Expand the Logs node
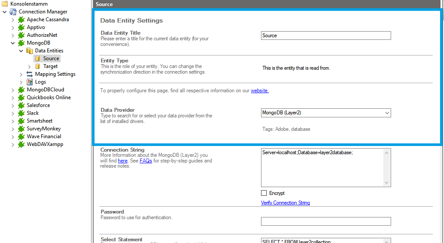 (21, 82)
